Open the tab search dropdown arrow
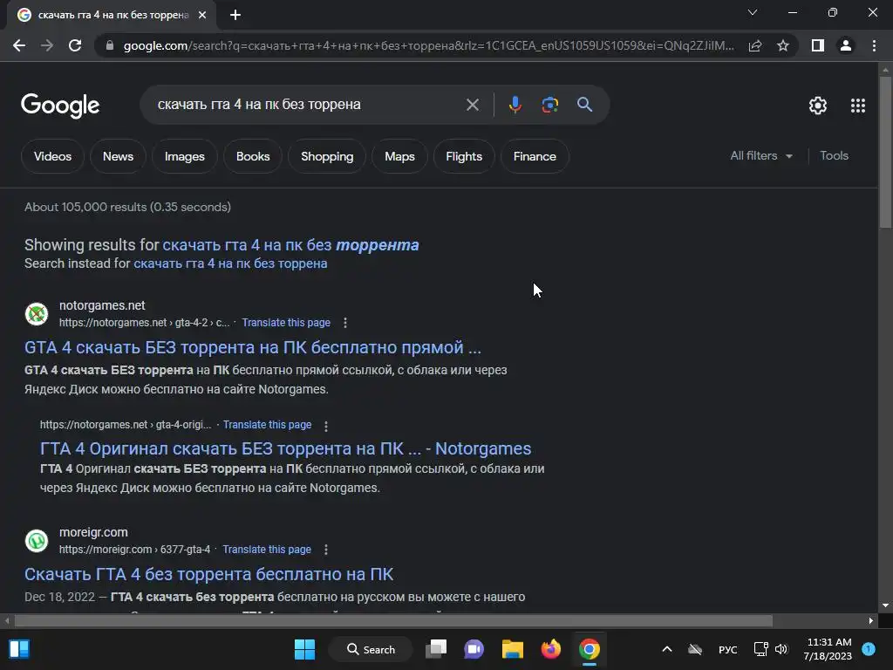893x670 pixels. (753, 12)
